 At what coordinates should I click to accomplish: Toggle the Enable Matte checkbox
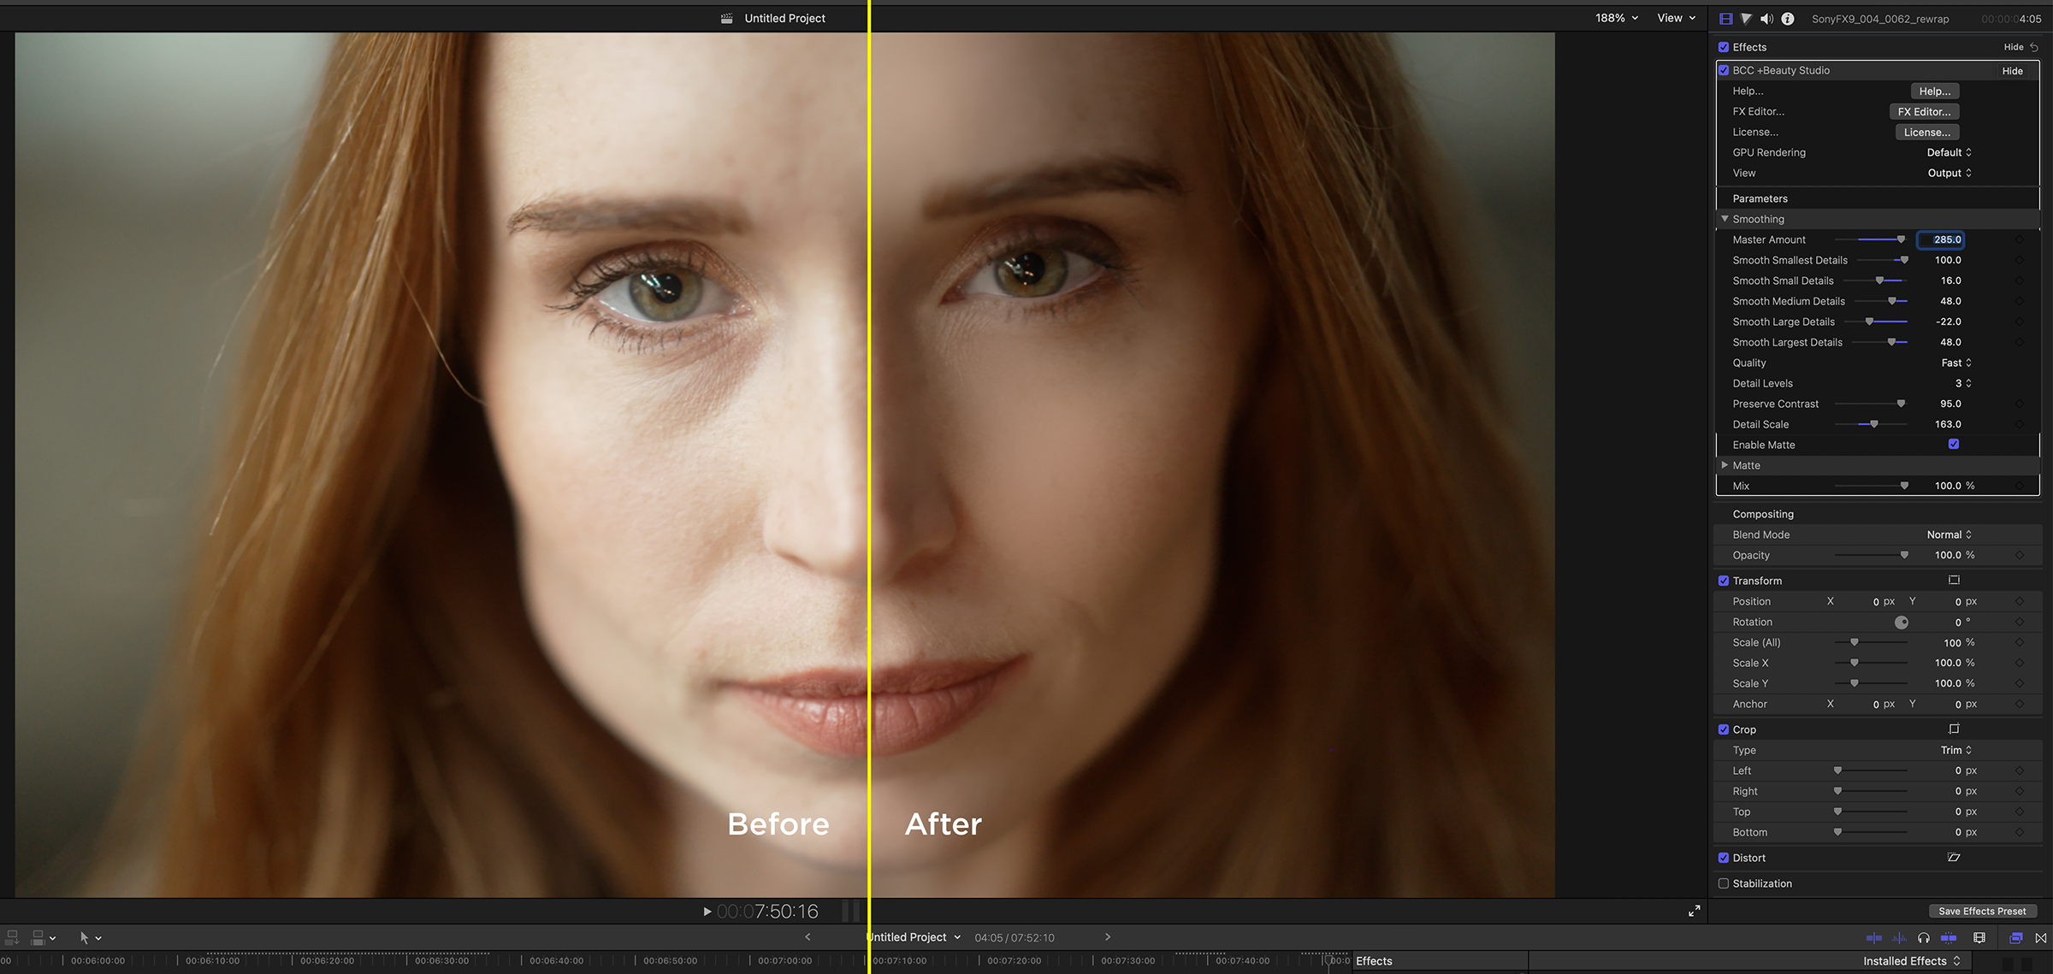coord(1954,445)
